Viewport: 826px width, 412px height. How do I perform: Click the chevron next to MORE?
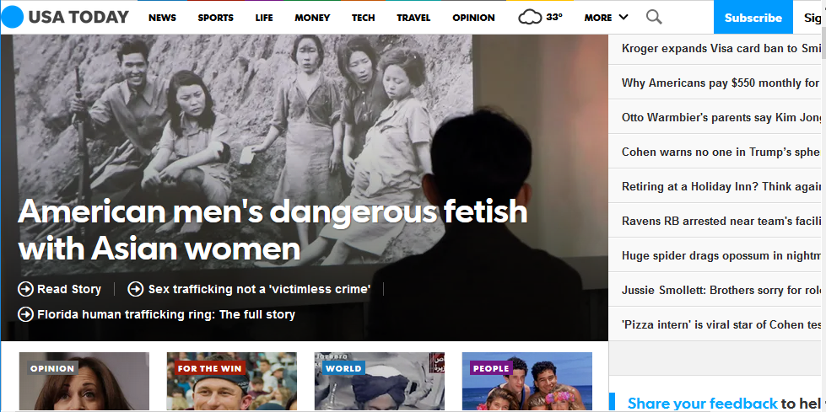[624, 18]
